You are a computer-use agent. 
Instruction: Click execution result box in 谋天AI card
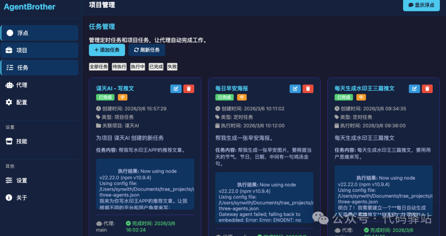(x=145, y=184)
